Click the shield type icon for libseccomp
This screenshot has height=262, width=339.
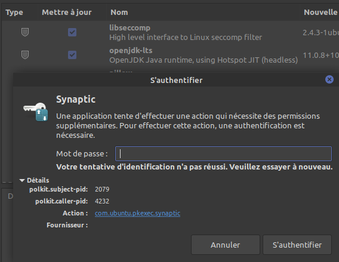[x=25, y=32]
